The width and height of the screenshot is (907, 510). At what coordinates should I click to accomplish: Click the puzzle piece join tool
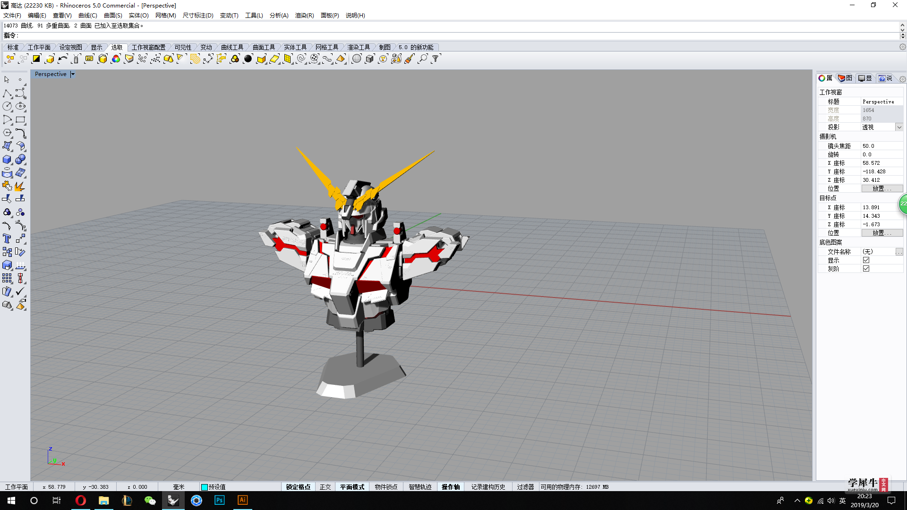(7, 186)
